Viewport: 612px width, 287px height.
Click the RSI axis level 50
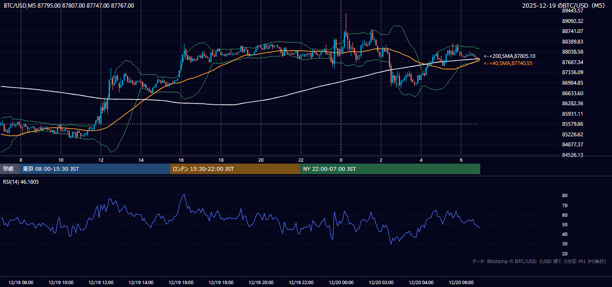pos(565,224)
